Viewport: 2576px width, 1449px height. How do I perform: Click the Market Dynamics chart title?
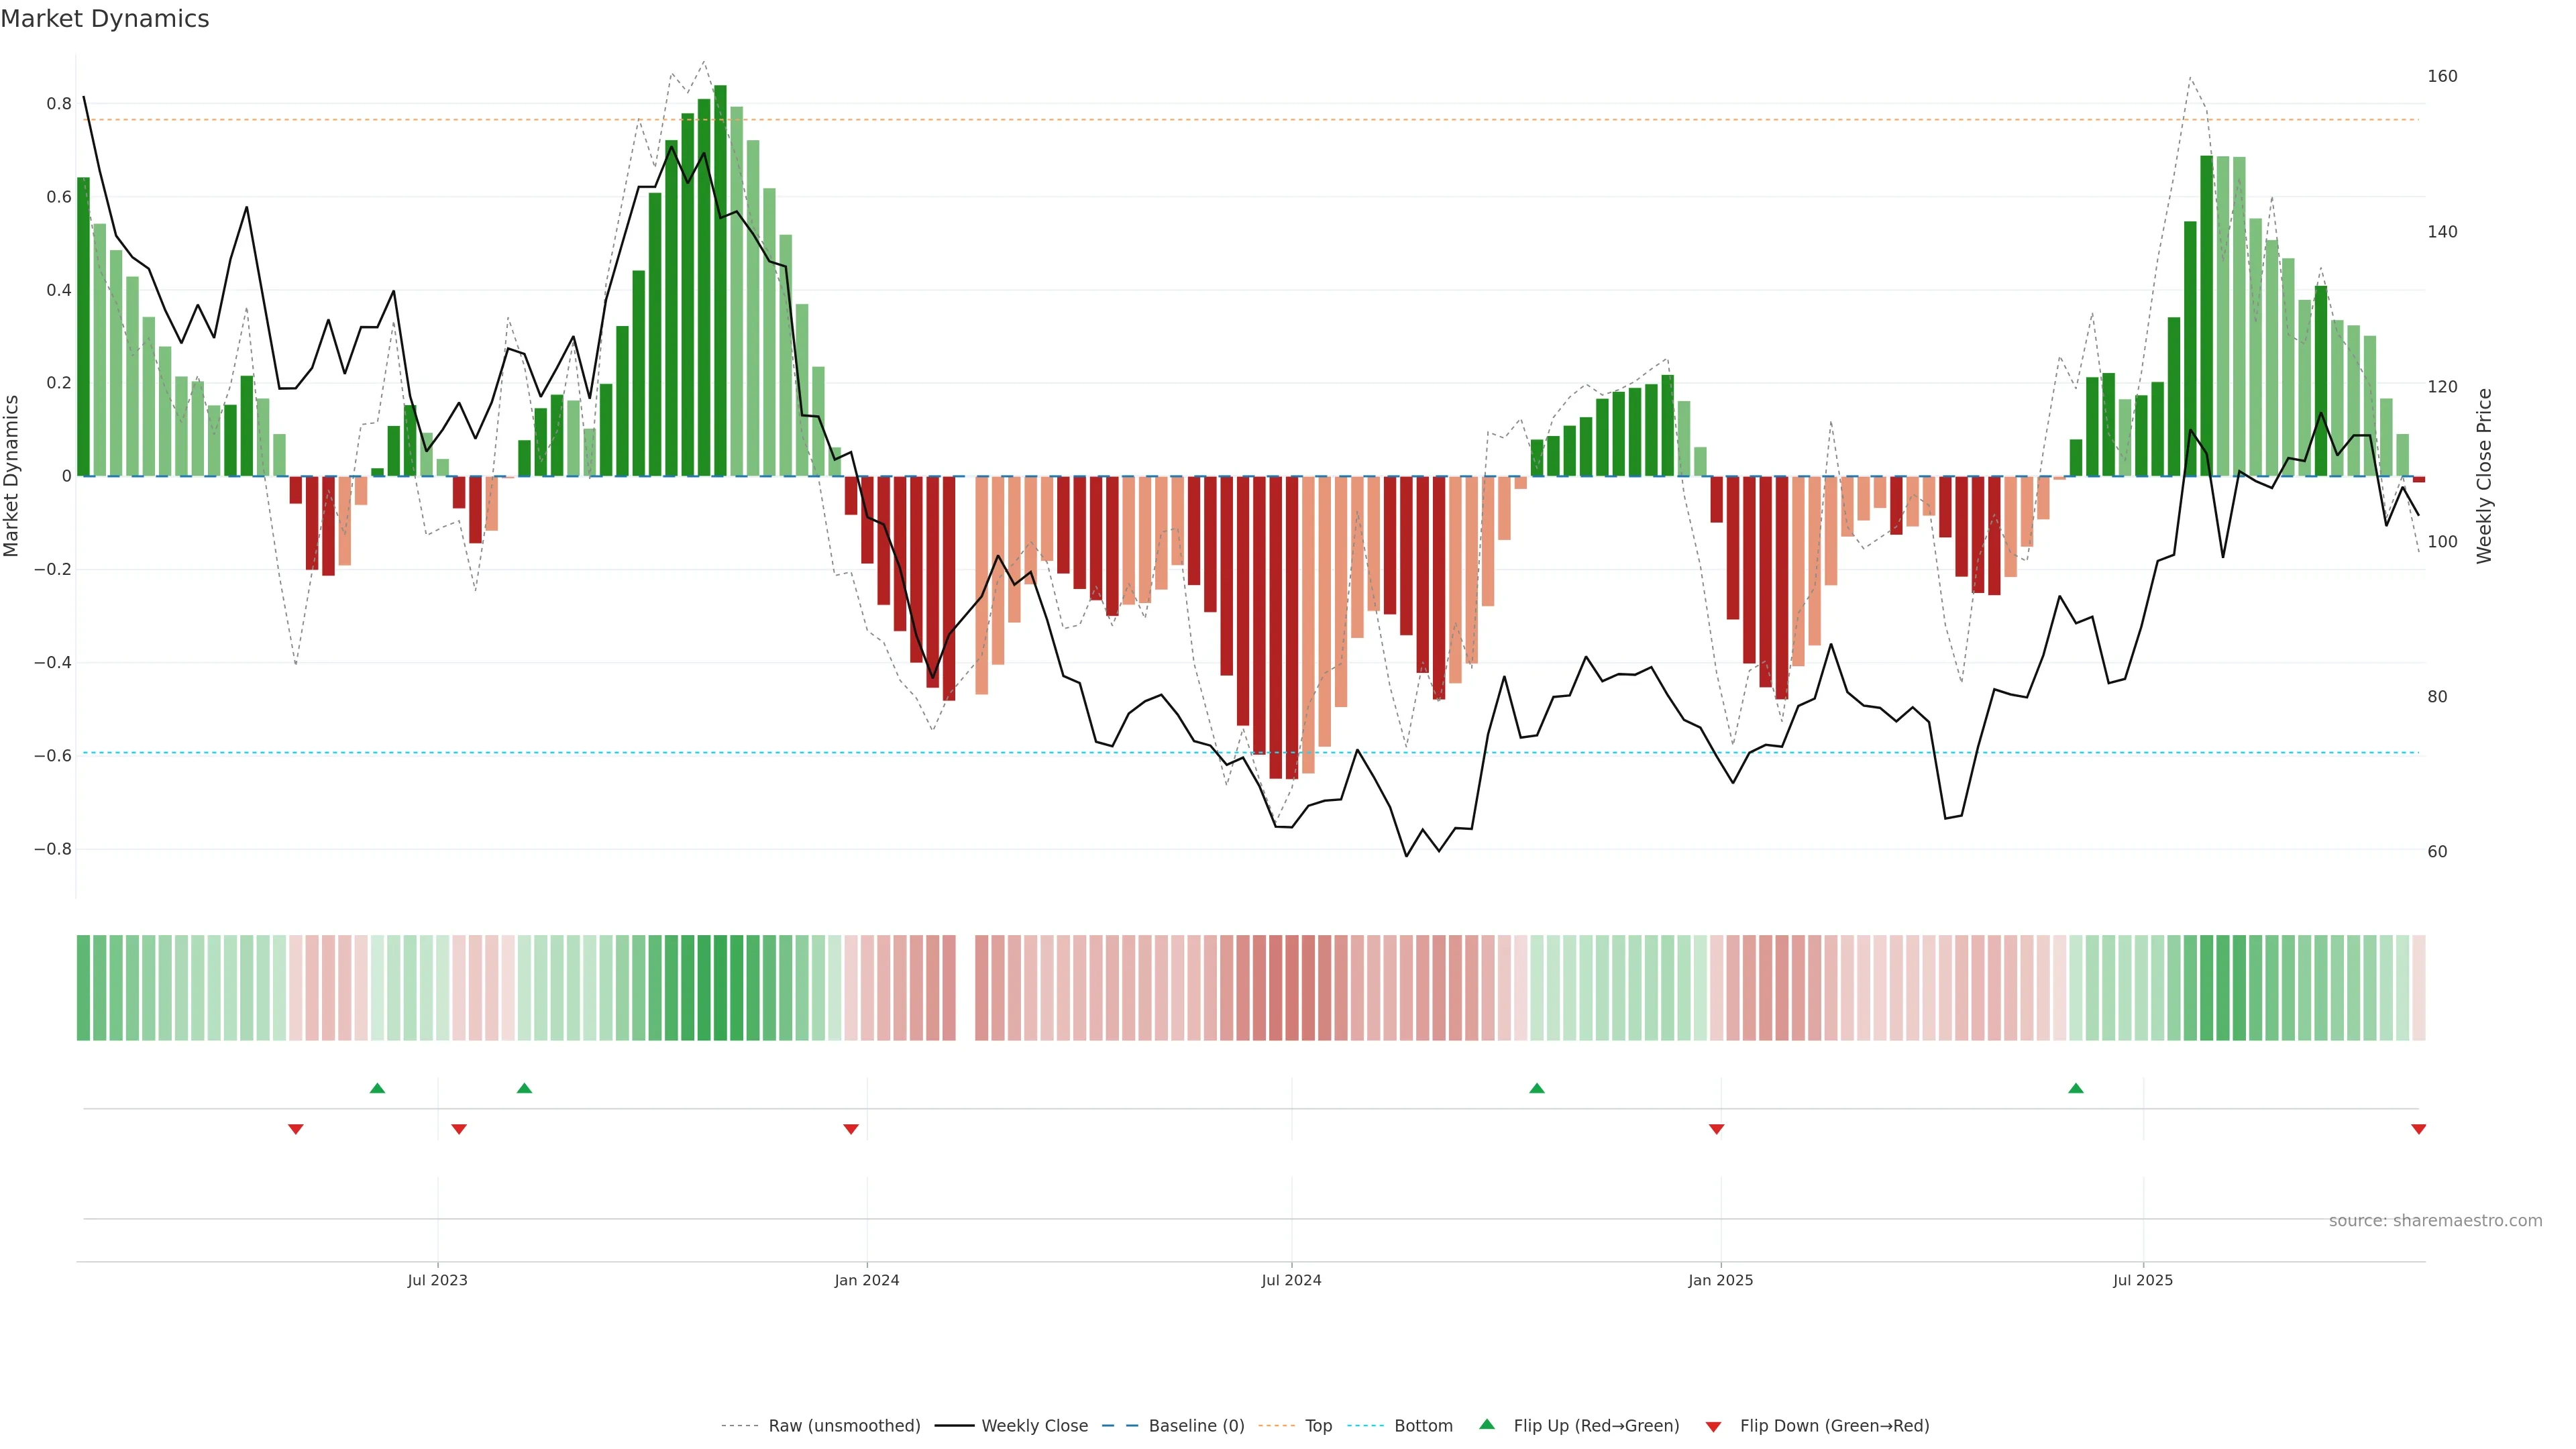105,19
